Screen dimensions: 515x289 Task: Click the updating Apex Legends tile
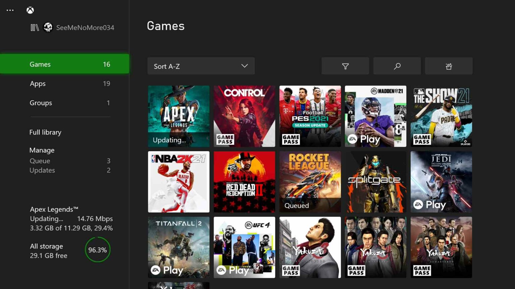pos(178,116)
